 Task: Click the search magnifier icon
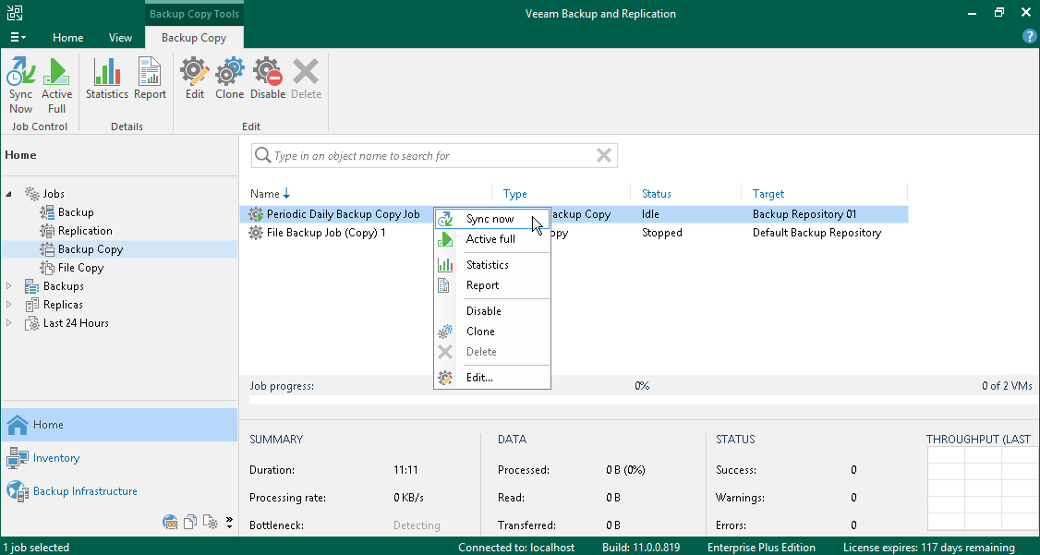(x=262, y=156)
